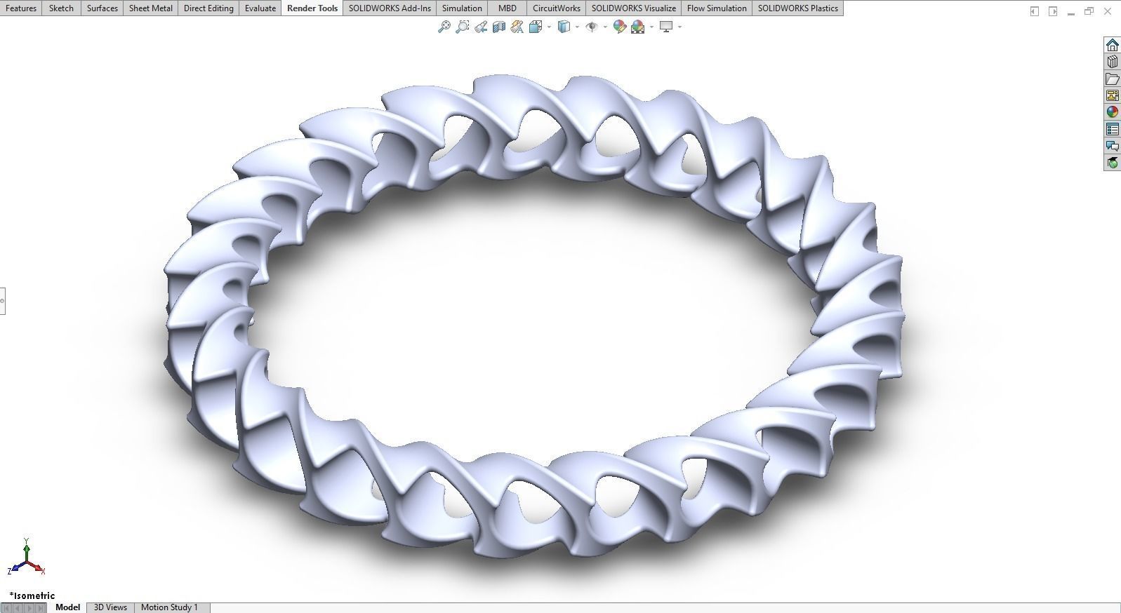Image resolution: width=1121 pixels, height=613 pixels.
Task: Switch to the Features tab
Action: (x=21, y=8)
